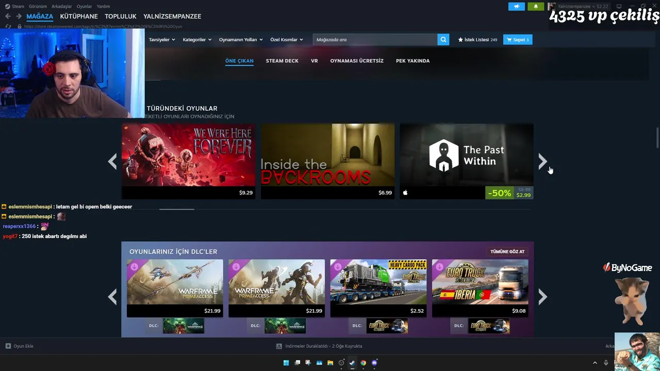Screen dimensions: 660x371
Task: Open the Yardım menu
Action: pos(103,6)
